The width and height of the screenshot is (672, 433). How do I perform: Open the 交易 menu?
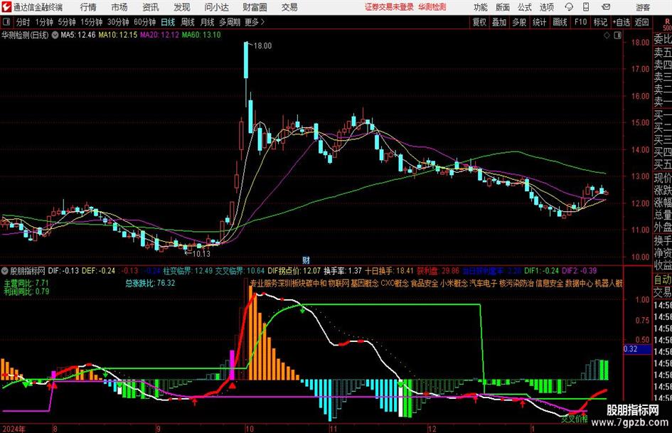point(289,7)
